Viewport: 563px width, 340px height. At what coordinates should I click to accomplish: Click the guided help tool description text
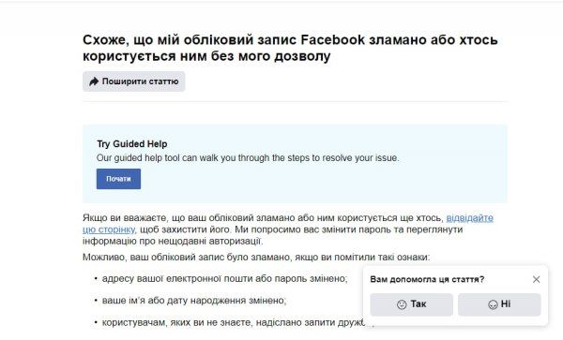coord(248,157)
